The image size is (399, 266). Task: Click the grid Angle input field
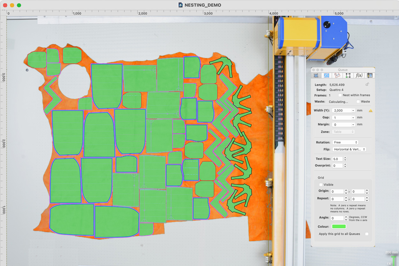tap(337, 218)
